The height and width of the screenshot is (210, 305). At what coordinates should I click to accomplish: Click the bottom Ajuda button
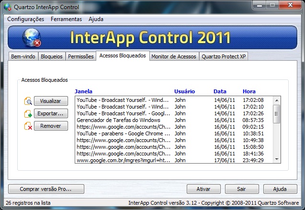tap(280, 189)
